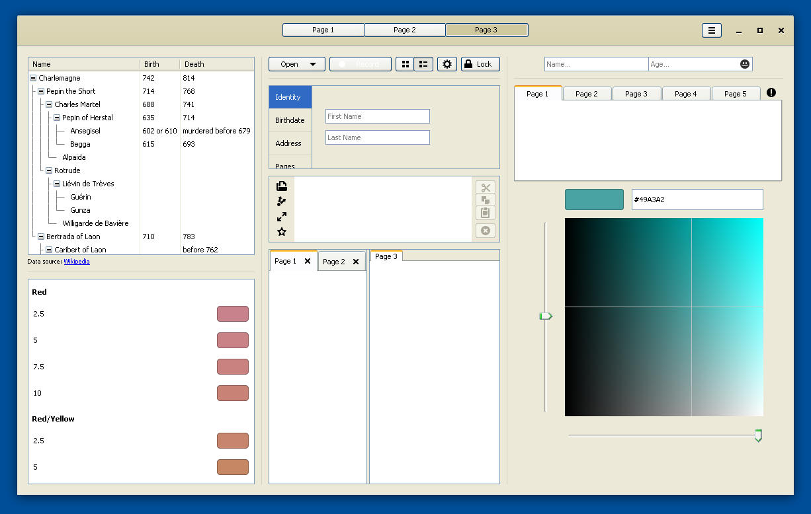811x514 pixels.
Task: Click the star outline icon
Action: coord(282,232)
